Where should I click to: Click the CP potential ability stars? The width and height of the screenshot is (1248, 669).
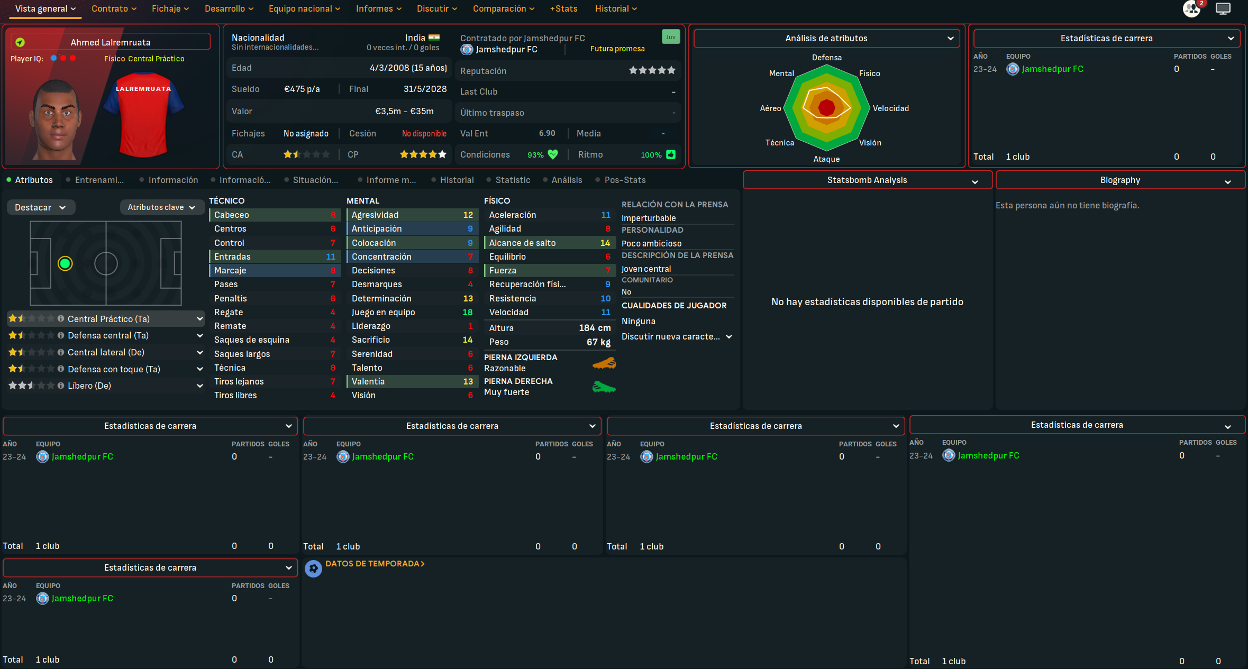pos(423,154)
